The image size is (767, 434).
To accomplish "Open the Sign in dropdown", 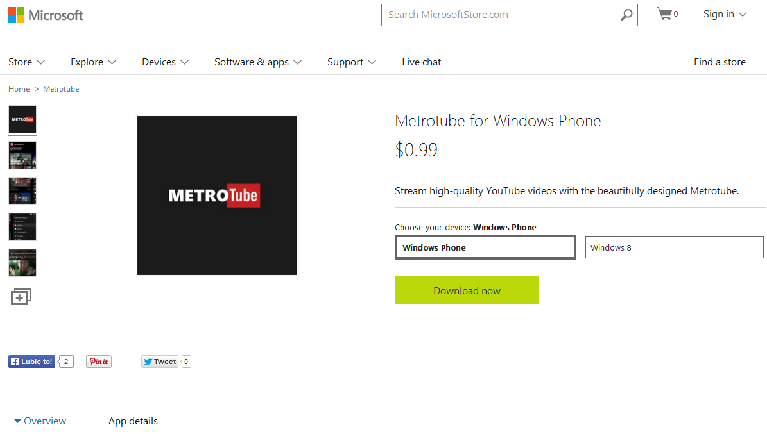I will (725, 14).
